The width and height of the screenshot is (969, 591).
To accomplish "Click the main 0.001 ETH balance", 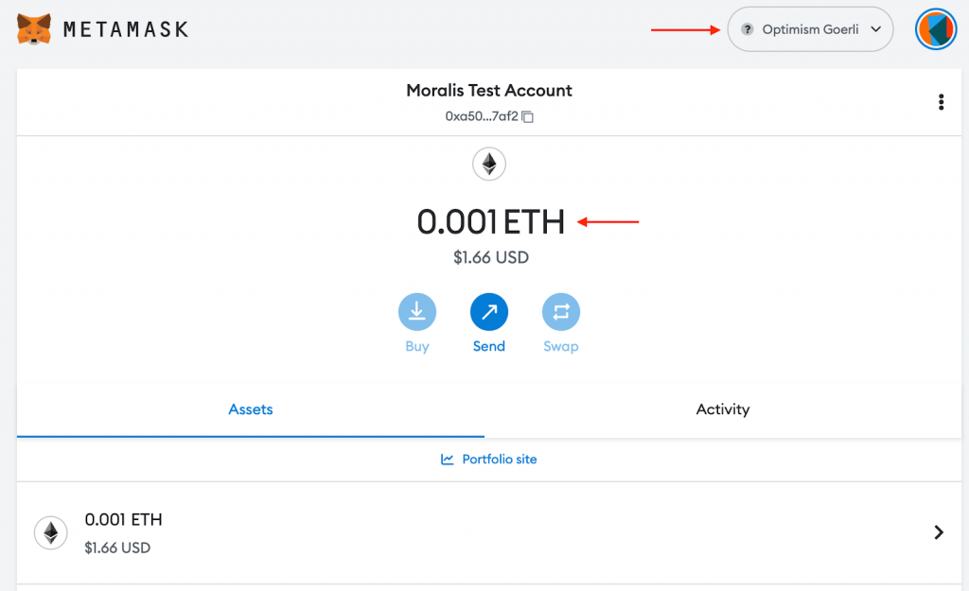I will click(x=491, y=221).
